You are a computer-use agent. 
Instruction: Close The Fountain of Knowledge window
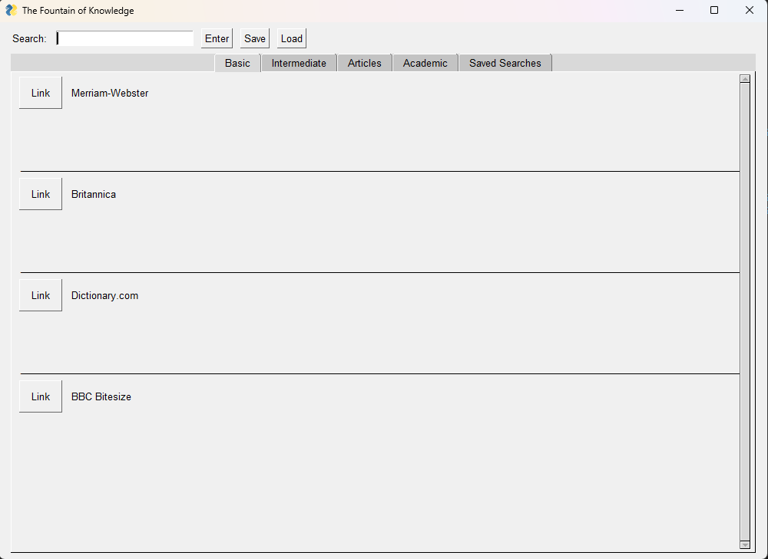tap(750, 10)
